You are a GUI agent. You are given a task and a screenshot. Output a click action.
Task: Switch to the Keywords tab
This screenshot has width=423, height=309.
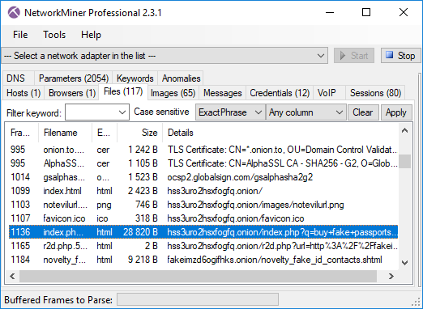click(135, 78)
